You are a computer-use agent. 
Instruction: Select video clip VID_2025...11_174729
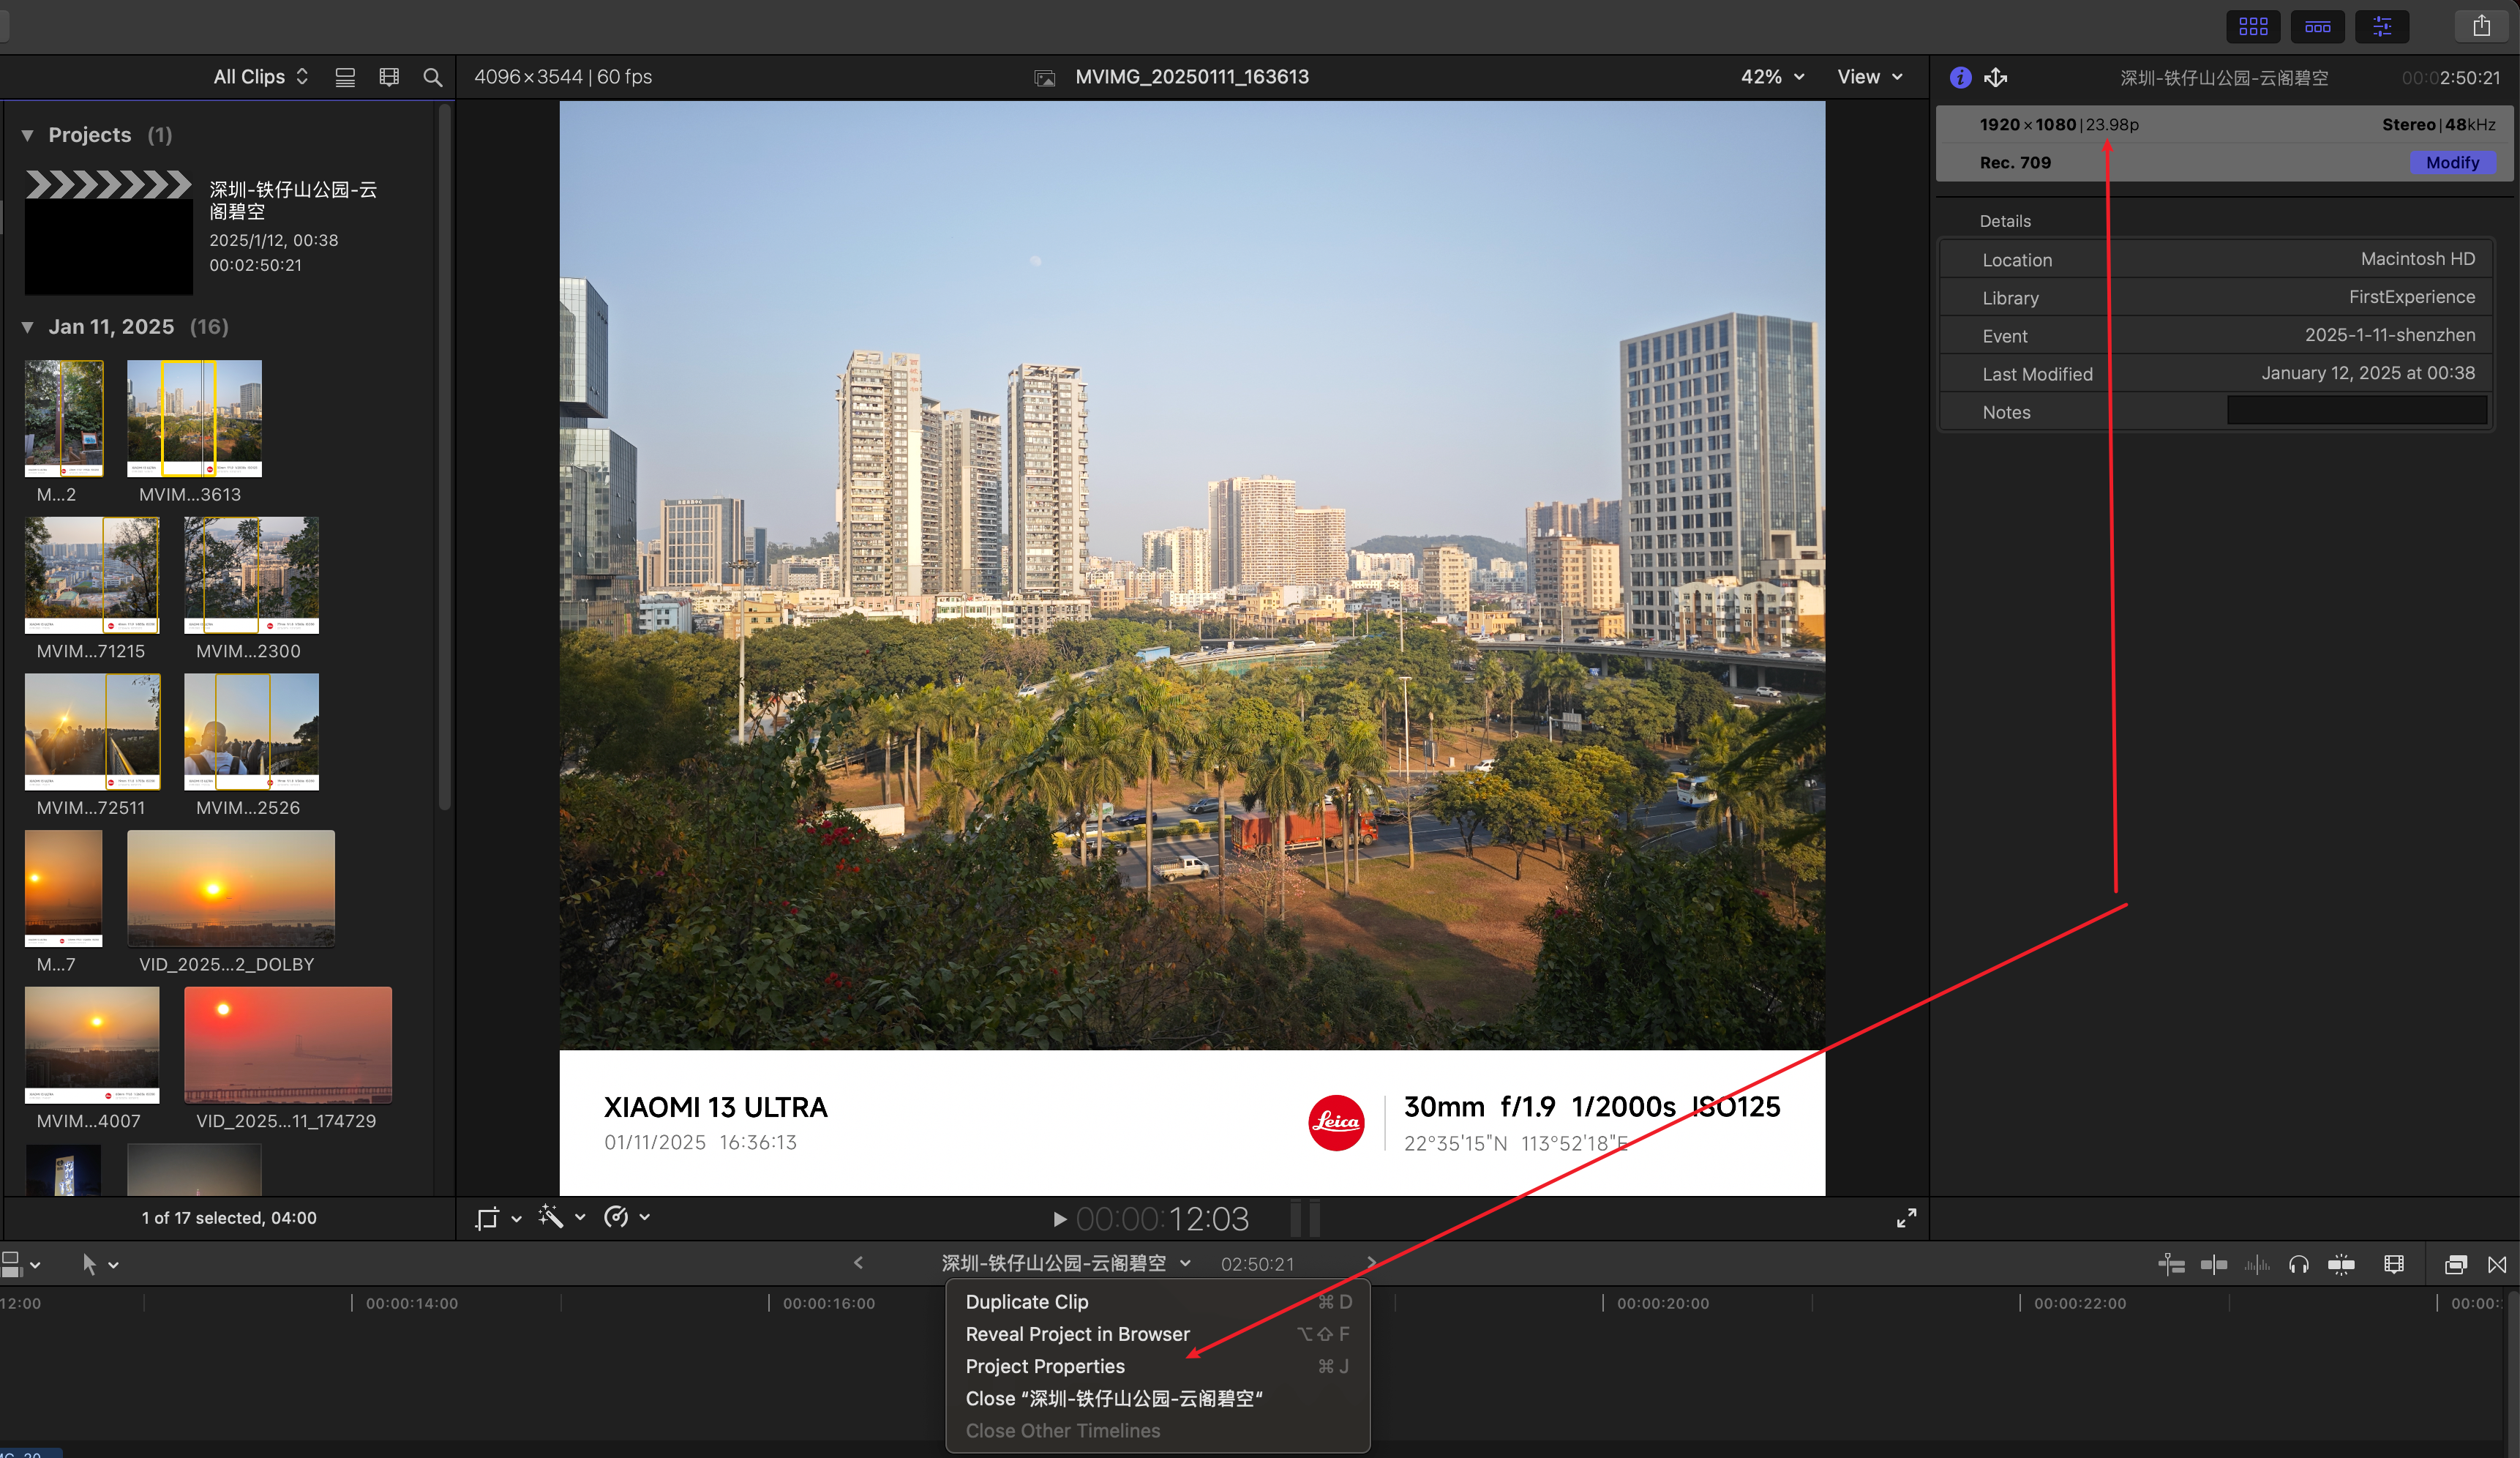(x=288, y=1045)
